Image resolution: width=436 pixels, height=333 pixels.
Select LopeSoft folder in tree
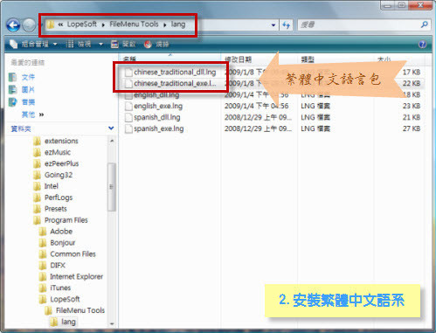(65, 299)
